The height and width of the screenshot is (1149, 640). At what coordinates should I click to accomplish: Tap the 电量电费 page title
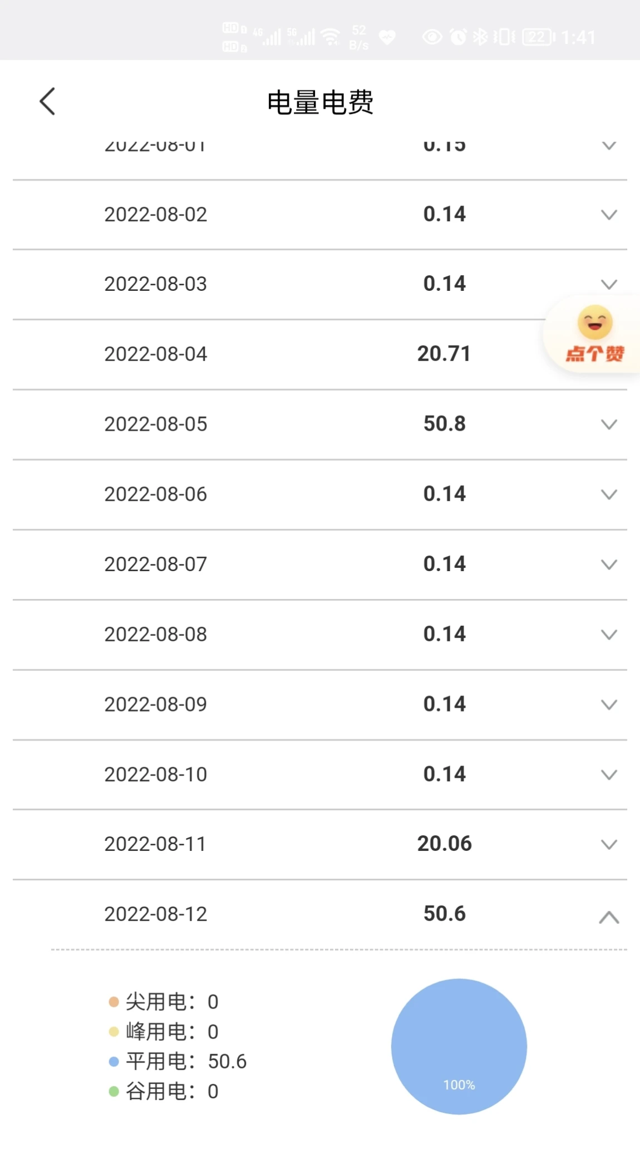coord(320,103)
